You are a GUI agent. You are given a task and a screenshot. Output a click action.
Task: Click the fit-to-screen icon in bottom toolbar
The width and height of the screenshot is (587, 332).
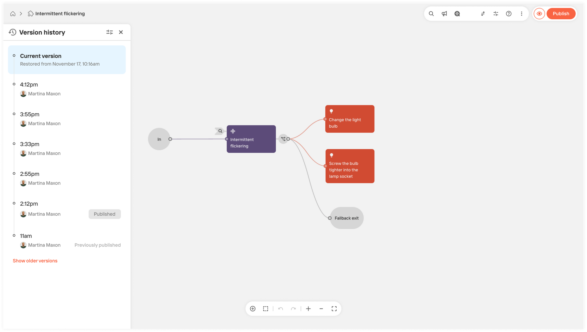point(334,309)
